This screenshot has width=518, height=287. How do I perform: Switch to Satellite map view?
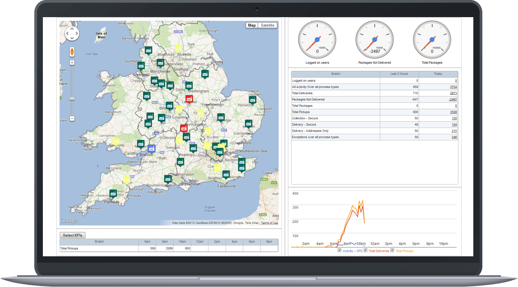click(x=267, y=25)
